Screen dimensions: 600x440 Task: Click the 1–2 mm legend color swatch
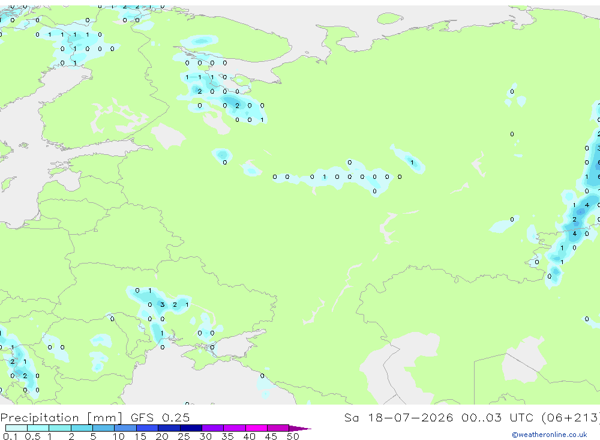click(x=60, y=428)
